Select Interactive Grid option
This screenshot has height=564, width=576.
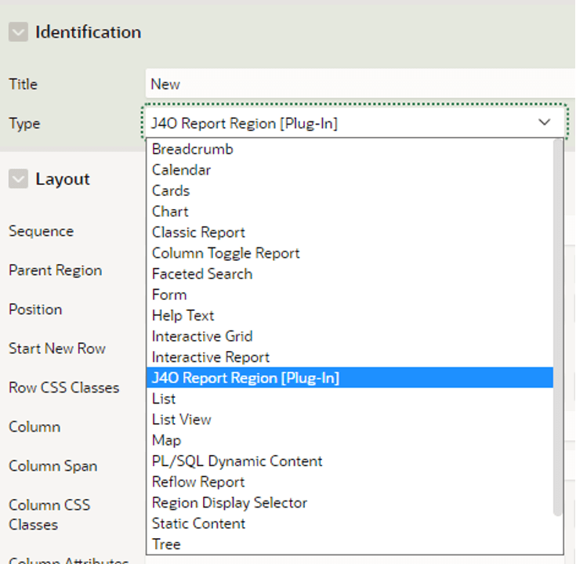click(350, 336)
